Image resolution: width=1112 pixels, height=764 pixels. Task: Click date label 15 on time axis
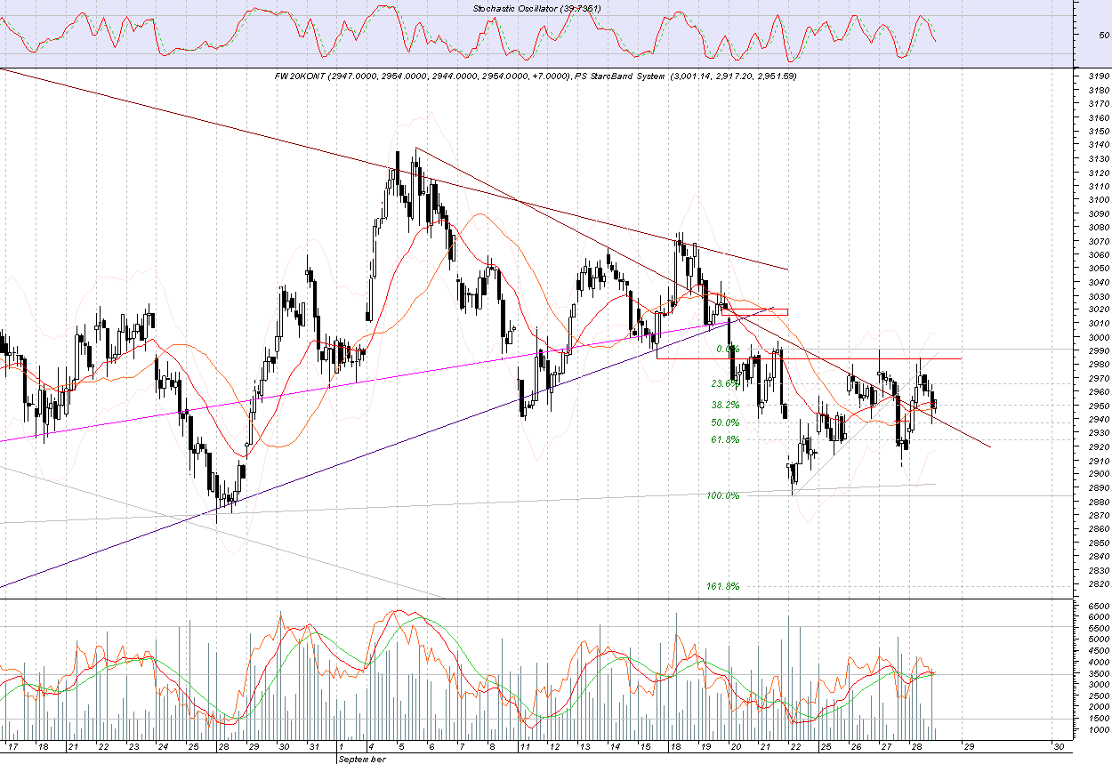pyautogui.click(x=645, y=747)
